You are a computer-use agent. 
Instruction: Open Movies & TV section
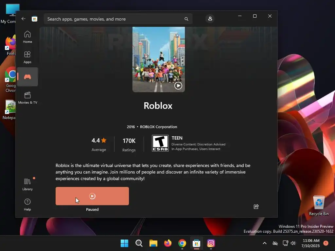(27, 98)
